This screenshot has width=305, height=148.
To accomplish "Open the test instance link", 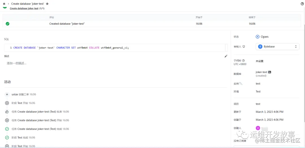I will click(x=258, y=84).
